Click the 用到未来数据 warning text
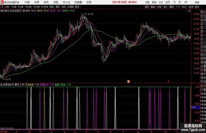The height and width of the screenshot is (133, 206). click(x=7, y=128)
